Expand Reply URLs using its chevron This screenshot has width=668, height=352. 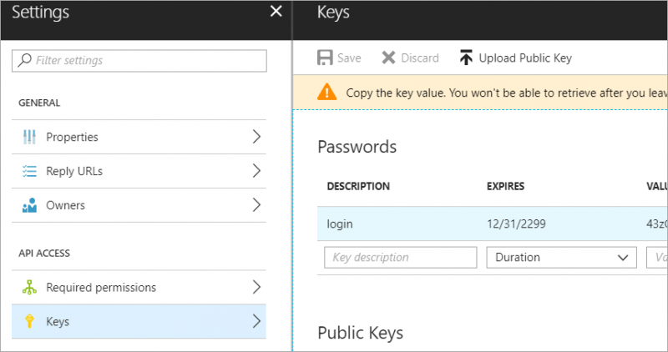pos(256,171)
